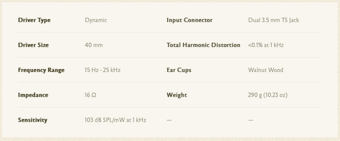Screen dimensions: 340x141
Task: Click the Frequency Range label
Action: click(x=41, y=70)
